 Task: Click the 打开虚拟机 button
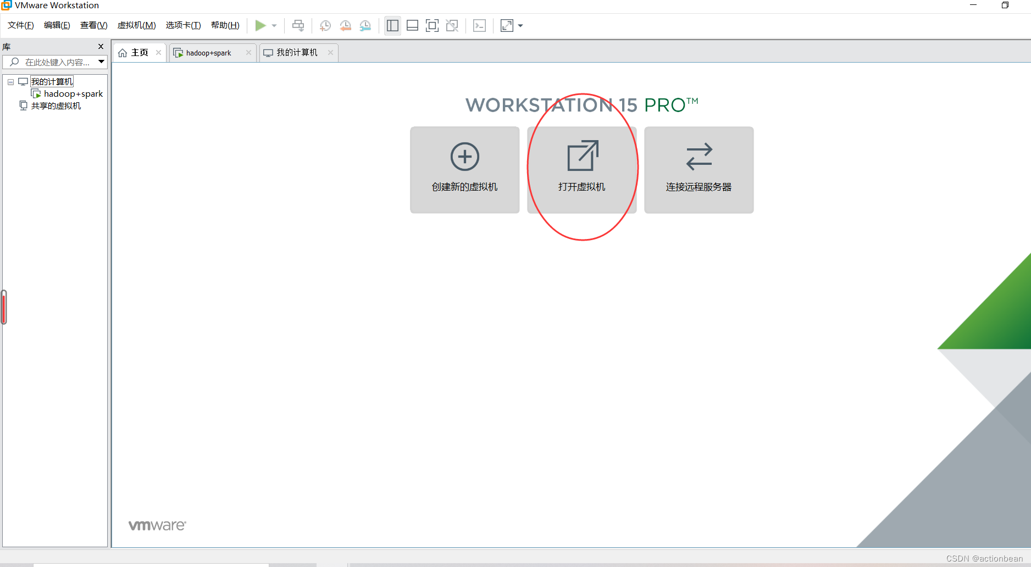[x=581, y=170]
